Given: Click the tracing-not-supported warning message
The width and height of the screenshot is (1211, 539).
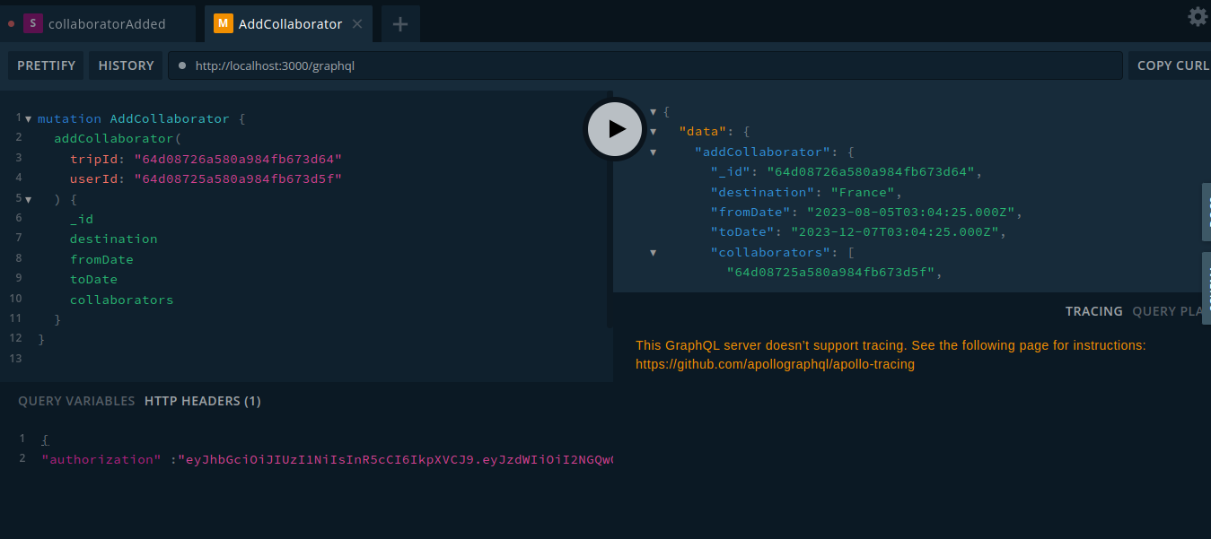Looking at the screenshot, I should tap(891, 354).
